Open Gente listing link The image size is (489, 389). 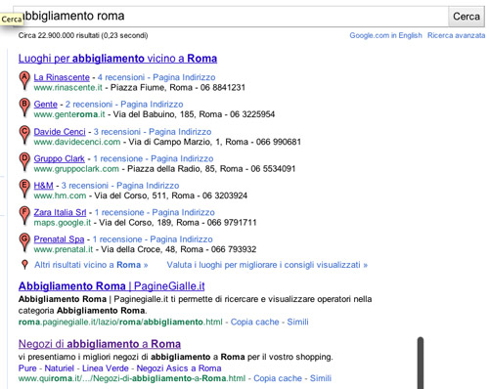click(x=46, y=105)
